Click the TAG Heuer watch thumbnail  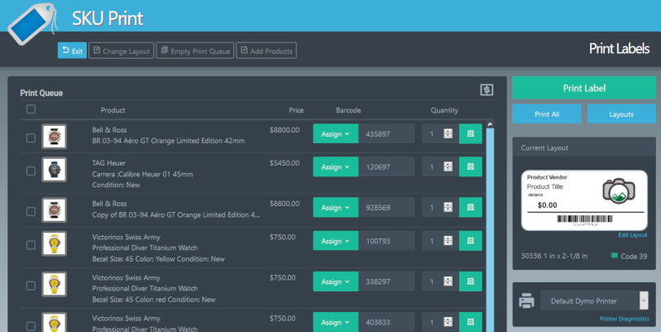[54, 170]
